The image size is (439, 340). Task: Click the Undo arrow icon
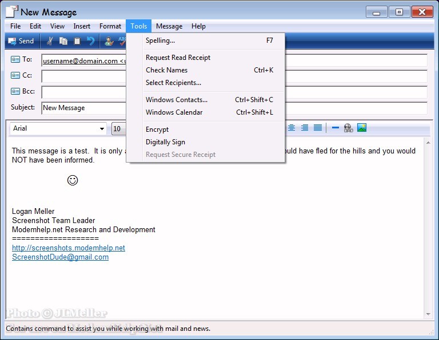coord(91,41)
